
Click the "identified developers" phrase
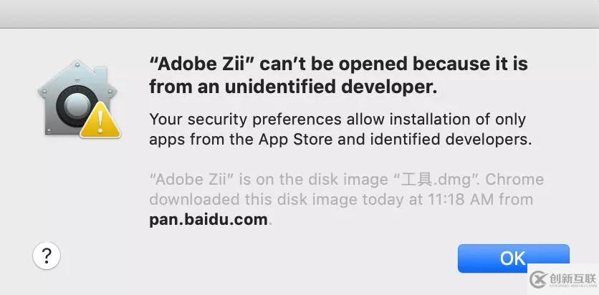(460, 140)
